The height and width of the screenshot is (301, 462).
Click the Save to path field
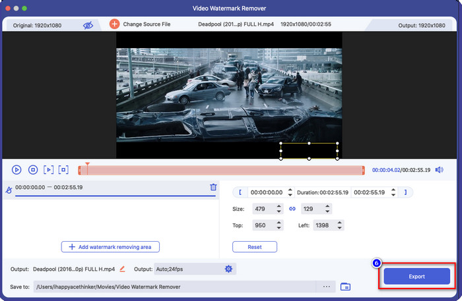pyautogui.click(x=175, y=287)
